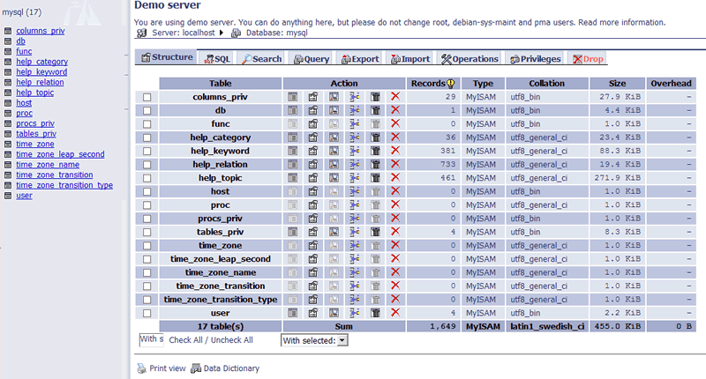Screen dimensions: 706x379
Task: Check the help_category row checkbox
Action: 146,137
